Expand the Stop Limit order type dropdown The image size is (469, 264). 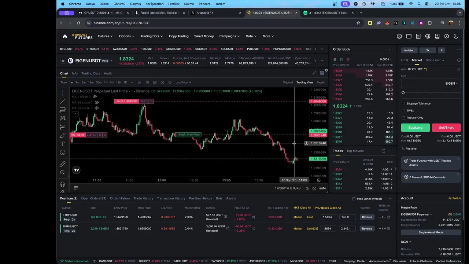pyautogui.click(x=435, y=60)
